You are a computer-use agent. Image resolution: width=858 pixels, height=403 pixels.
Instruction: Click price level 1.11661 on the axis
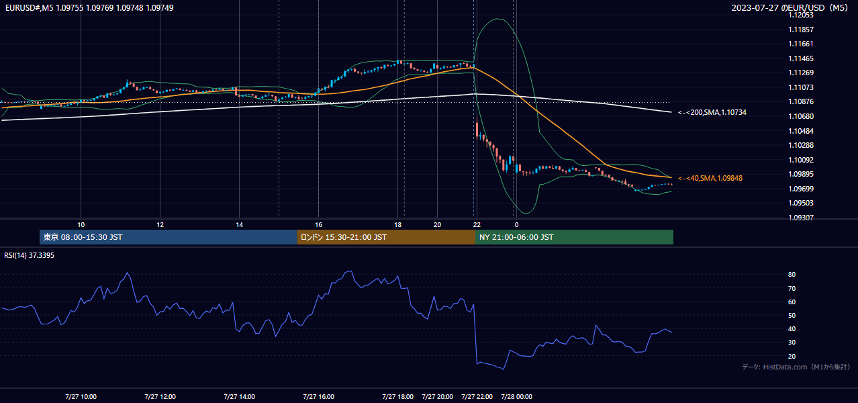[x=802, y=44]
